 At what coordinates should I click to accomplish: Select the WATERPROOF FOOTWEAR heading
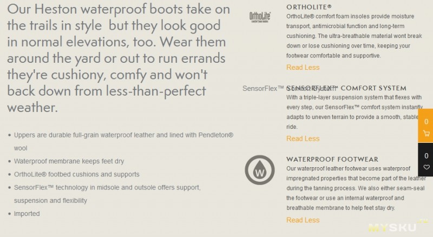click(332, 160)
